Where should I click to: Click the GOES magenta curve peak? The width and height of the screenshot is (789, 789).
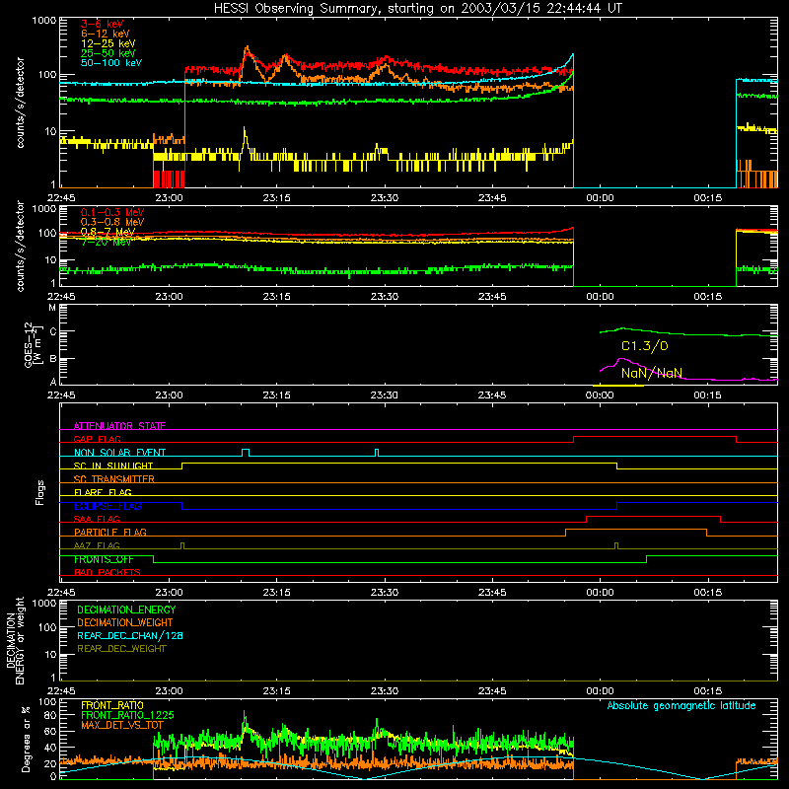621,359
